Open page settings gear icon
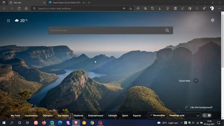This screenshot has width=224, height=126. pos(212,20)
